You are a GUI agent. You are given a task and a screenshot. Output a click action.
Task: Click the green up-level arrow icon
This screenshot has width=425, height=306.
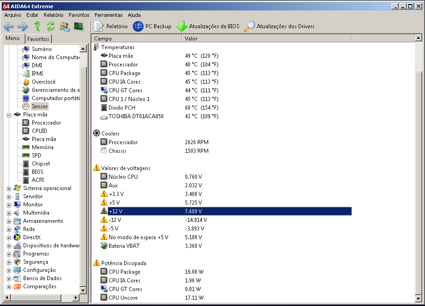coord(37,26)
